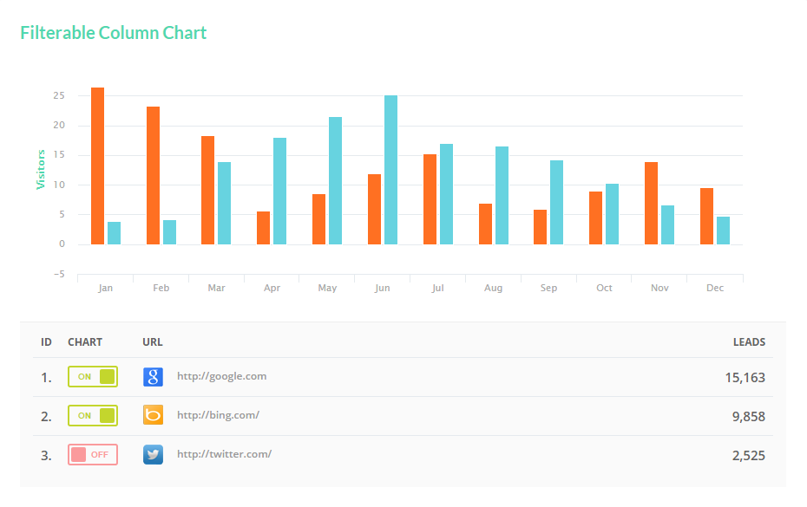Image resolution: width=807 pixels, height=507 pixels.
Task: Click the LEADS column header
Action: coord(749,342)
